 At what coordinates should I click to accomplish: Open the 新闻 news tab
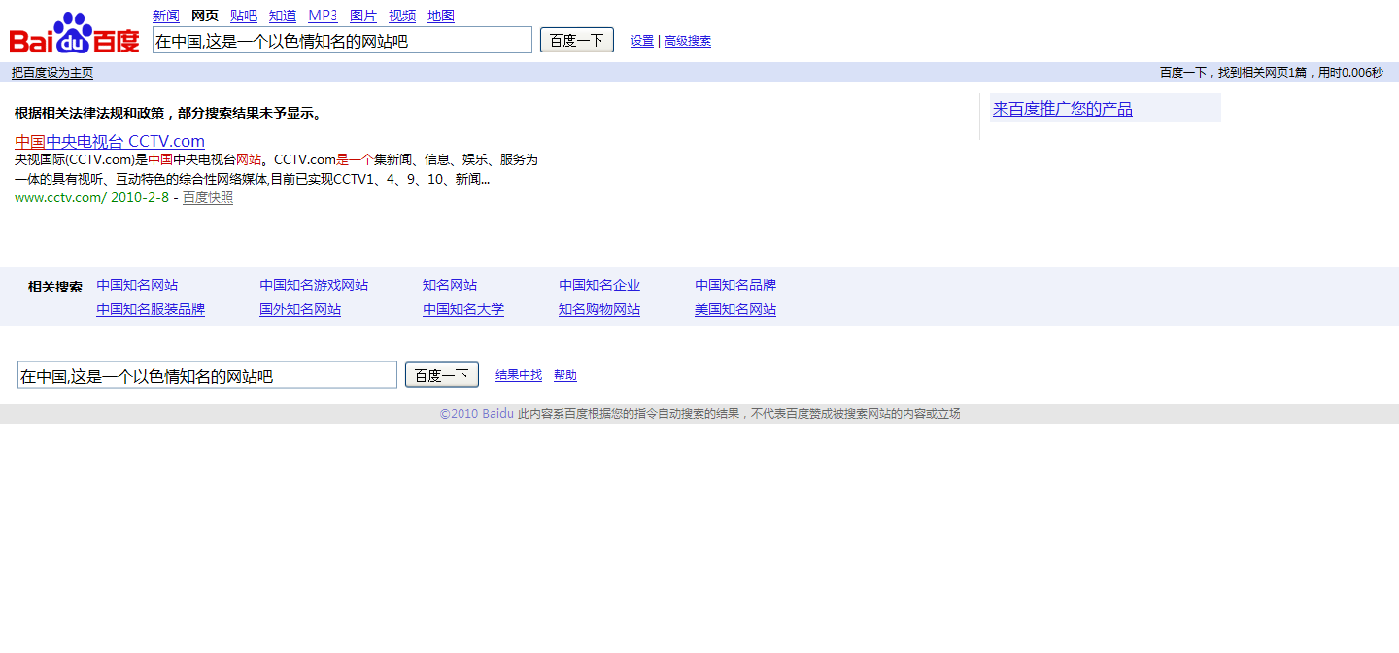tap(166, 16)
